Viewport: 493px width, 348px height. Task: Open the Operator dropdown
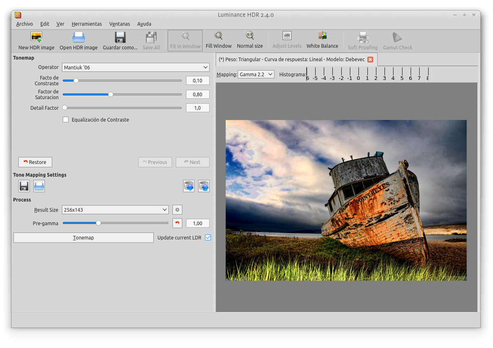(x=135, y=67)
